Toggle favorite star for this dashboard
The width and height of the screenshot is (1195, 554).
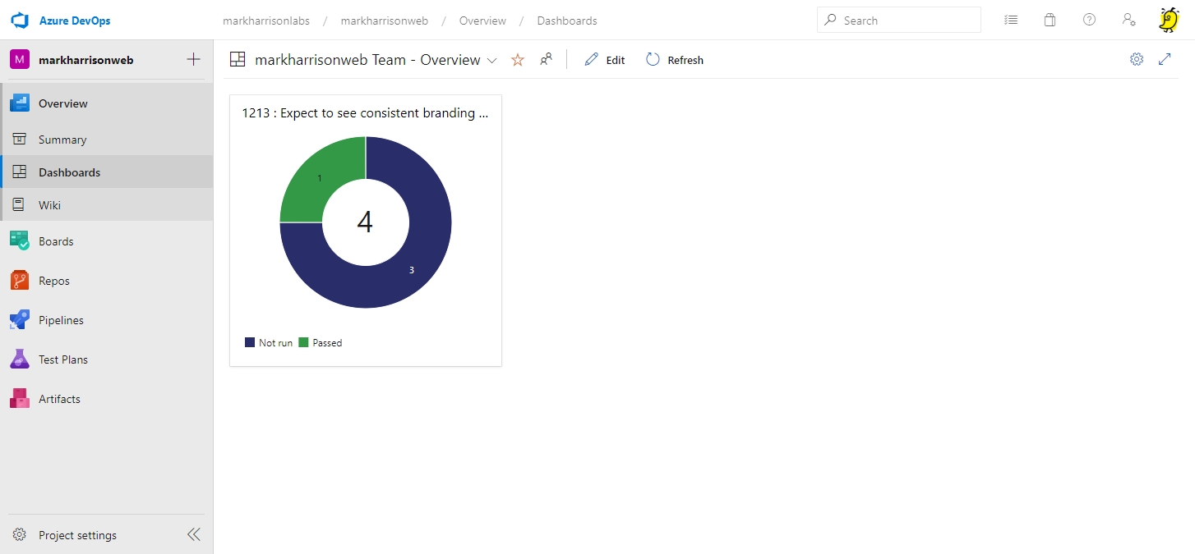click(x=518, y=60)
